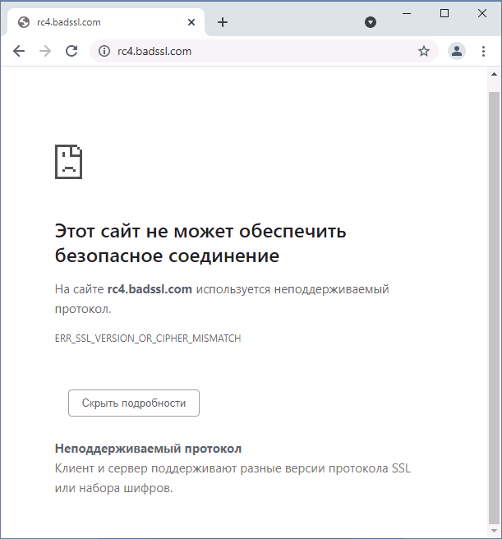Select the rc4.badssl.com tab

pyautogui.click(x=106, y=22)
